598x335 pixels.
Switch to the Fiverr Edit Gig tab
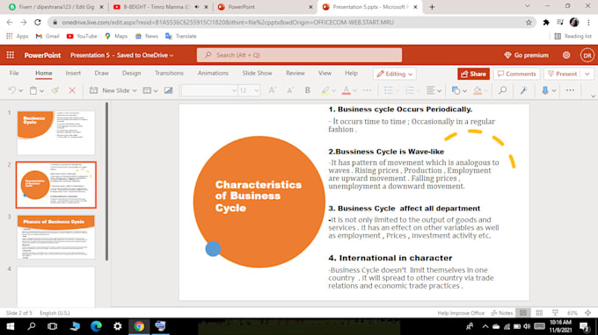[x=56, y=7]
